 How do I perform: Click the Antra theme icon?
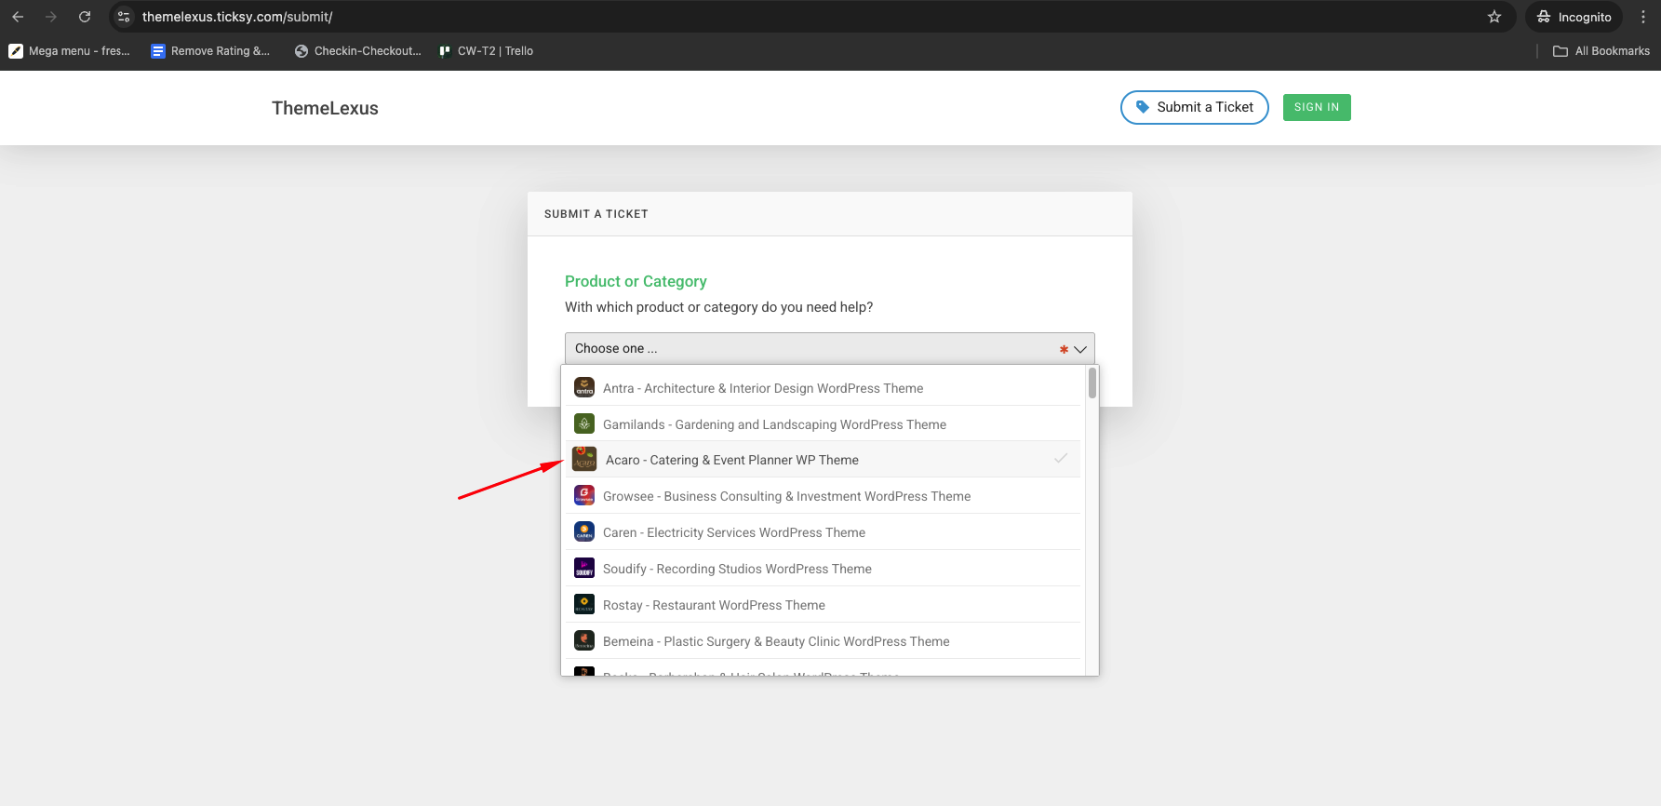(584, 387)
